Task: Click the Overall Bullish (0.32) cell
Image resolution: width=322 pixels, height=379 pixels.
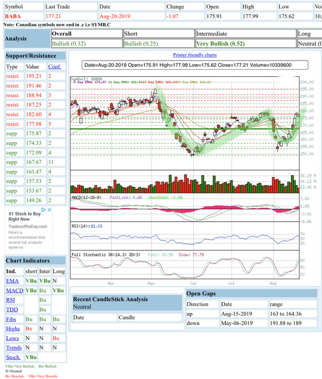Action: pos(87,44)
